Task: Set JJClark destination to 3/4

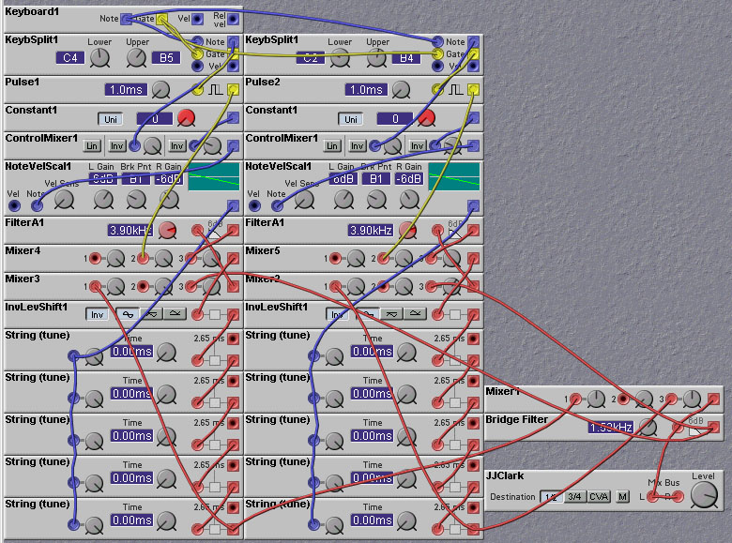Action: [574, 497]
